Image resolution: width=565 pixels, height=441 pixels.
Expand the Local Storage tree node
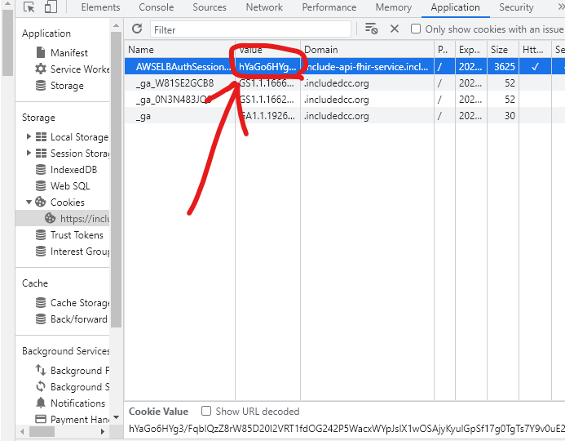tap(29, 136)
